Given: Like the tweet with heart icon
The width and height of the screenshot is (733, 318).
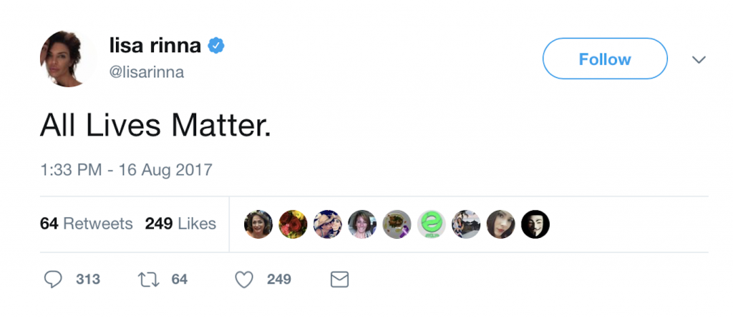Looking at the screenshot, I should 244,279.
